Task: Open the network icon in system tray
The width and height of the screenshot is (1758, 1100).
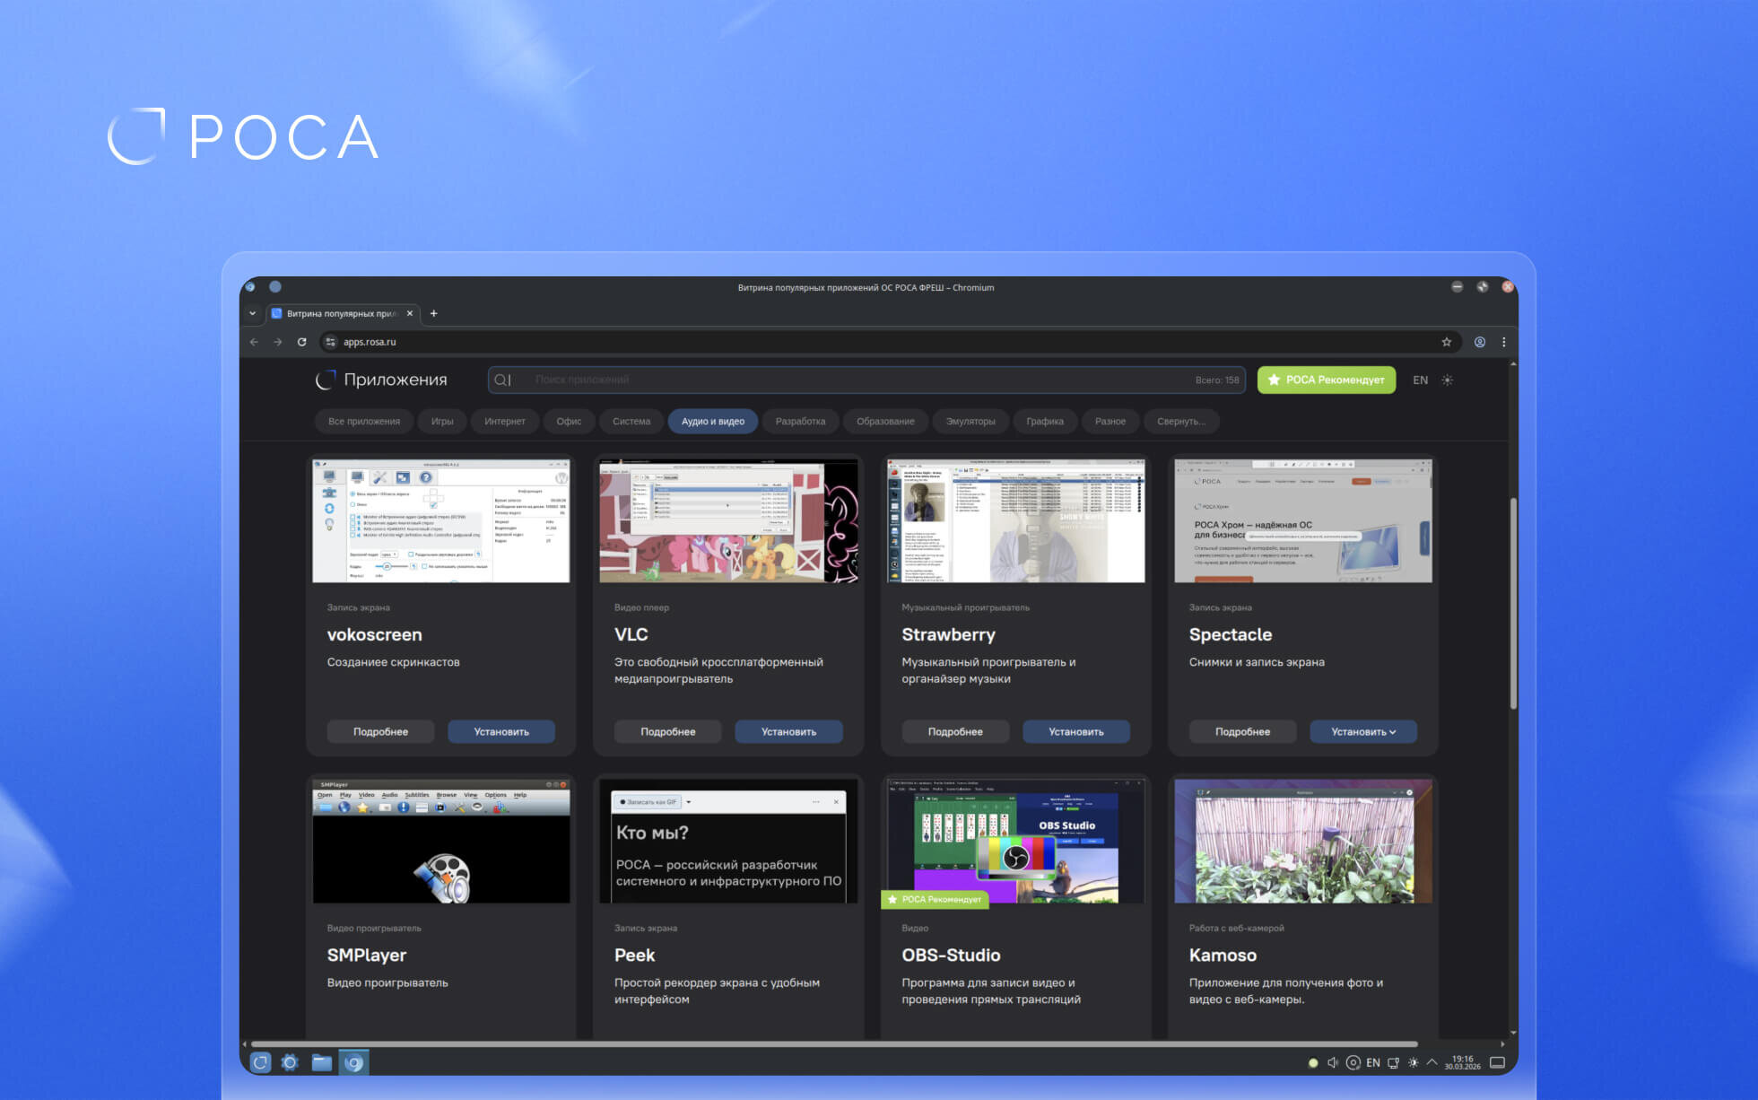Action: point(1393,1063)
